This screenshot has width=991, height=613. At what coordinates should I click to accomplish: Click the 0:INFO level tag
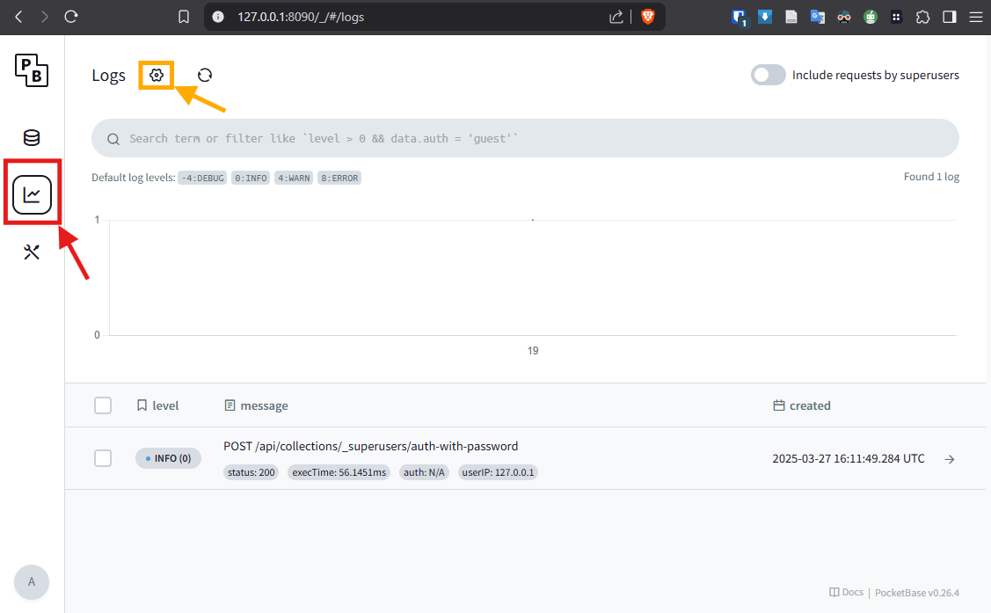pyautogui.click(x=251, y=178)
